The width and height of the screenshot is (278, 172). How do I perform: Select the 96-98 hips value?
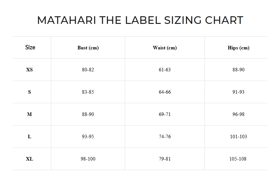(239, 114)
